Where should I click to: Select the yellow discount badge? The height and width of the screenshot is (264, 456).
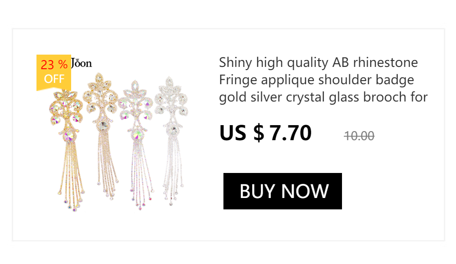[54, 73]
